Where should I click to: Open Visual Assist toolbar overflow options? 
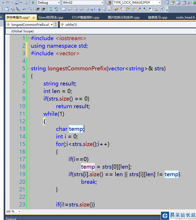pyautogui.click(x=167, y=10)
